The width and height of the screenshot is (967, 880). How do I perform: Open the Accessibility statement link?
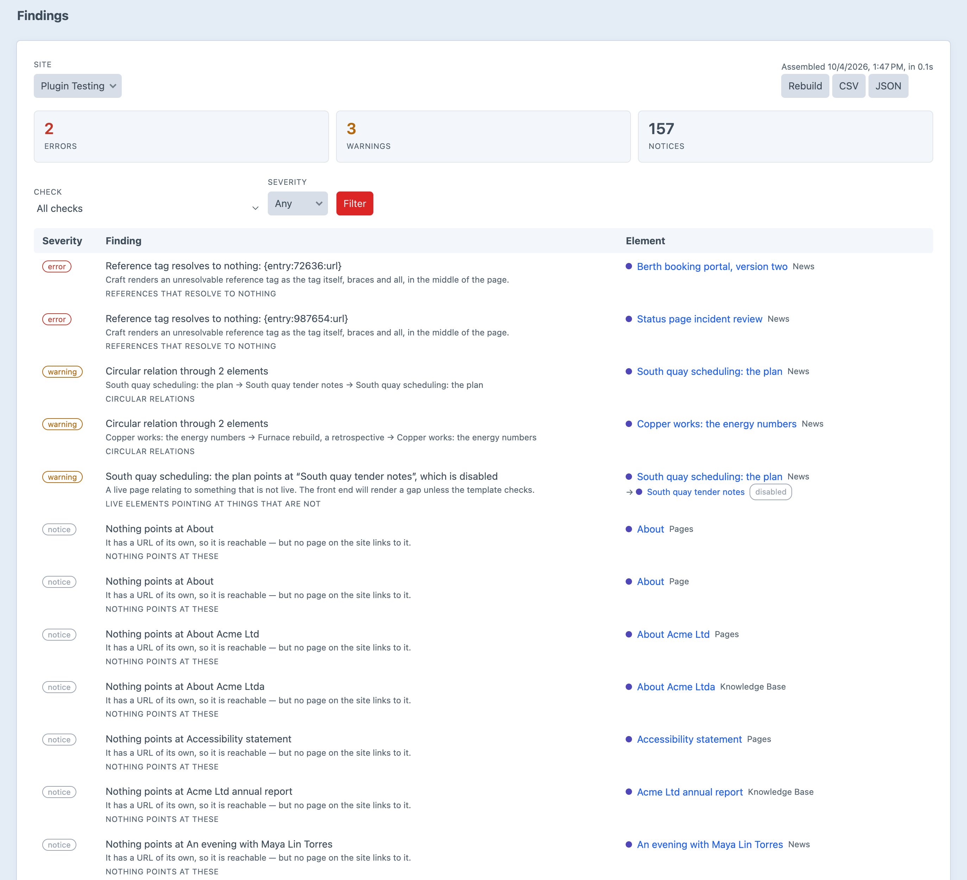click(x=689, y=739)
